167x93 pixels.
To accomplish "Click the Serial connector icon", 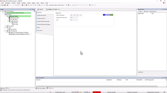I will point(8,28).
